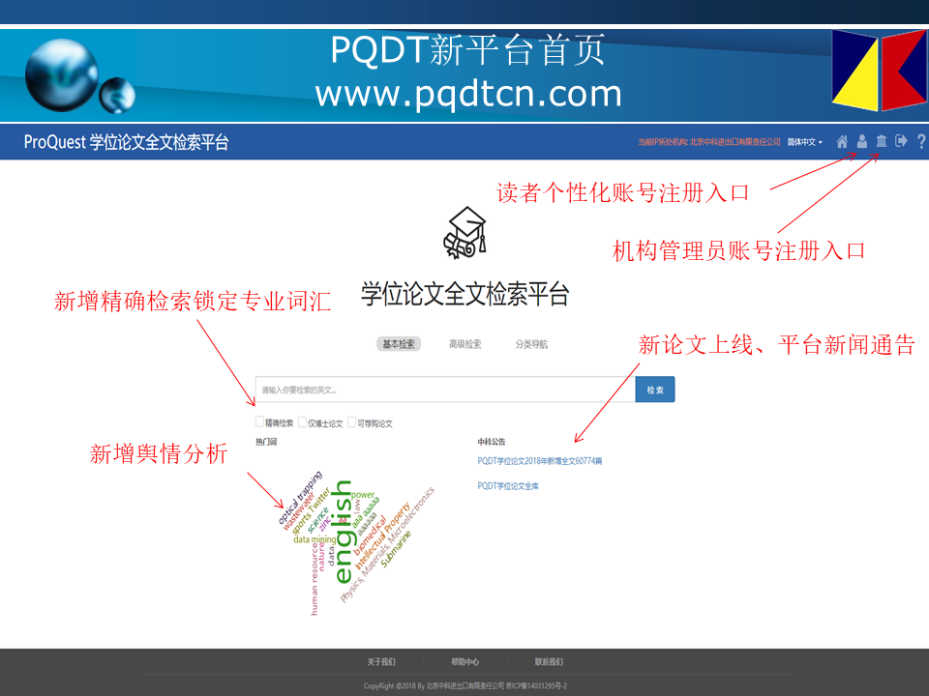Open the reader account user icon
This screenshot has width=929, height=696.
click(x=861, y=142)
